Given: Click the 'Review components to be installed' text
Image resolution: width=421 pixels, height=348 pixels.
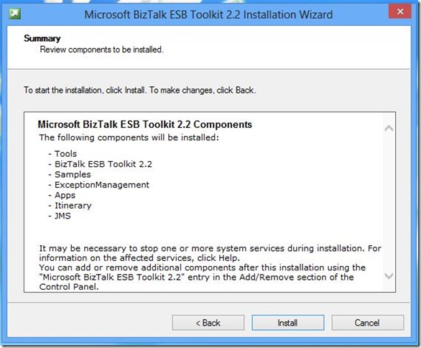Looking at the screenshot, I should click(101, 50).
